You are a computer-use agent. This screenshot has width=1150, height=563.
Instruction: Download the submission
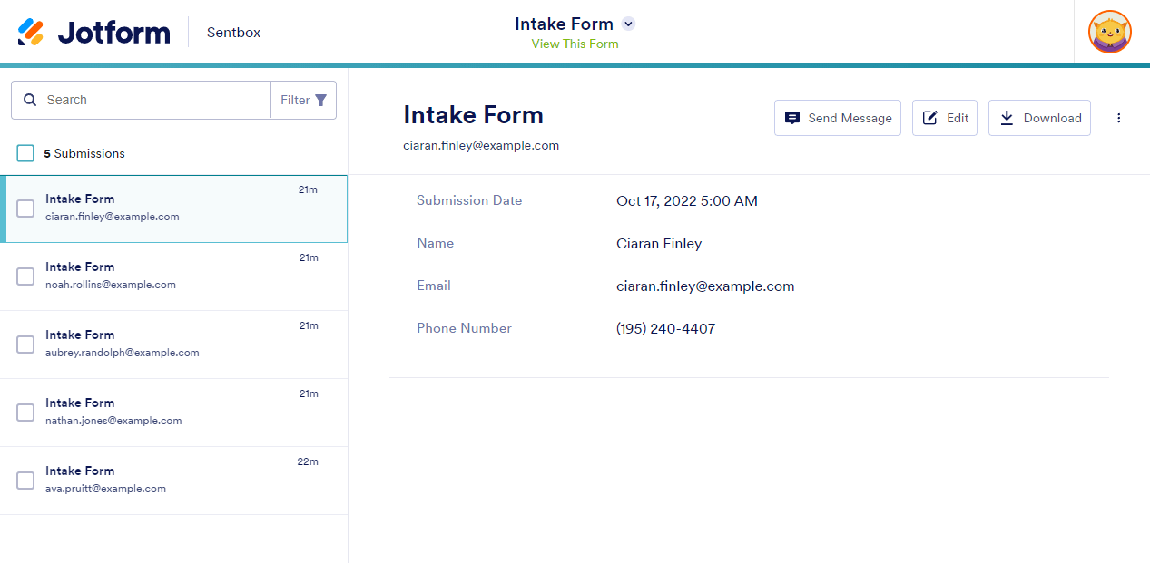(x=1039, y=118)
